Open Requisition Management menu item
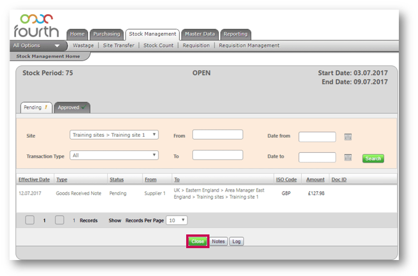The height and width of the screenshot is (276, 418). point(249,46)
